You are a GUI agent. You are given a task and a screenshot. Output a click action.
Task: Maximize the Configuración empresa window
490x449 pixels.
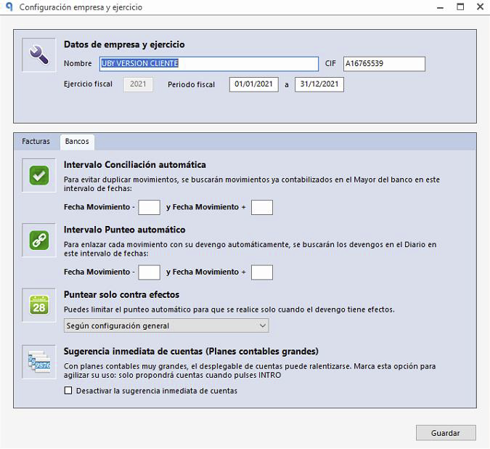pos(460,7)
